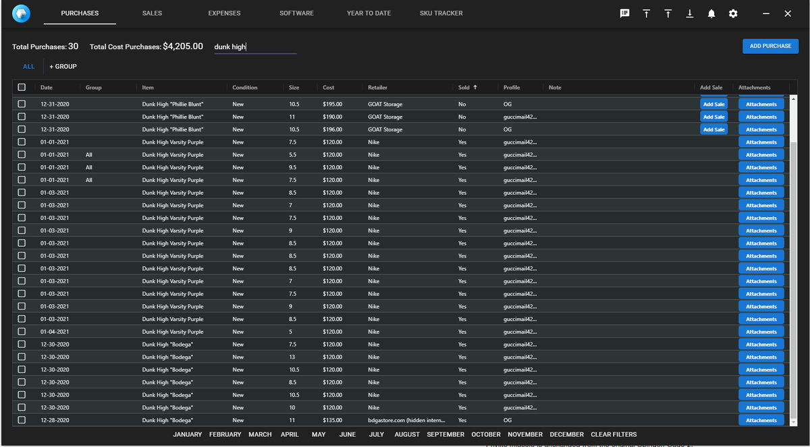Click the upload icon beside the chat icon
The height and width of the screenshot is (447, 810).
[647, 13]
